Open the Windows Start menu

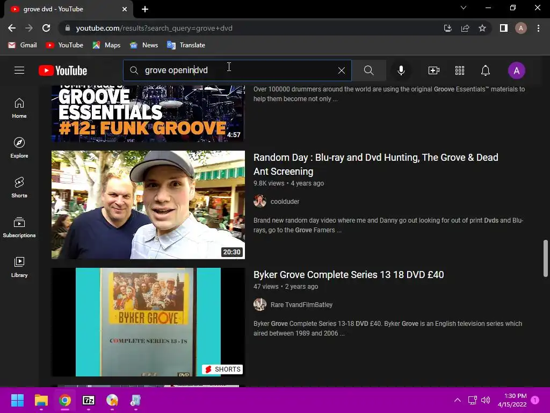click(x=17, y=400)
